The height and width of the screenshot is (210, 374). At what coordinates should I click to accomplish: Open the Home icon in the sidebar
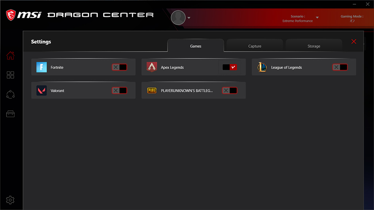click(x=10, y=56)
